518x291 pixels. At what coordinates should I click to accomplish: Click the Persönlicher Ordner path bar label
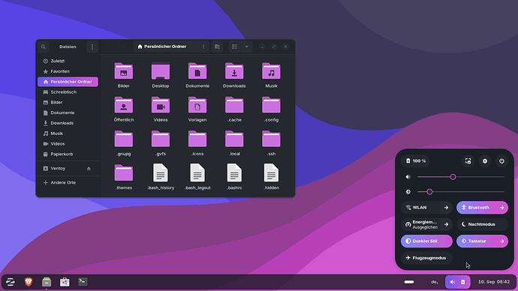tap(165, 46)
